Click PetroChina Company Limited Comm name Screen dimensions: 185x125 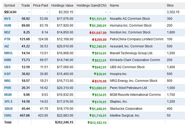point(137,39)
